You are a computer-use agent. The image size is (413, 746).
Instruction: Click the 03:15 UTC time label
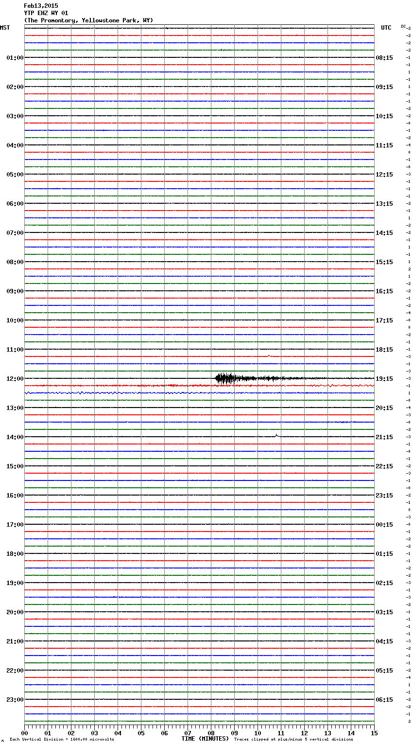[384, 612]
